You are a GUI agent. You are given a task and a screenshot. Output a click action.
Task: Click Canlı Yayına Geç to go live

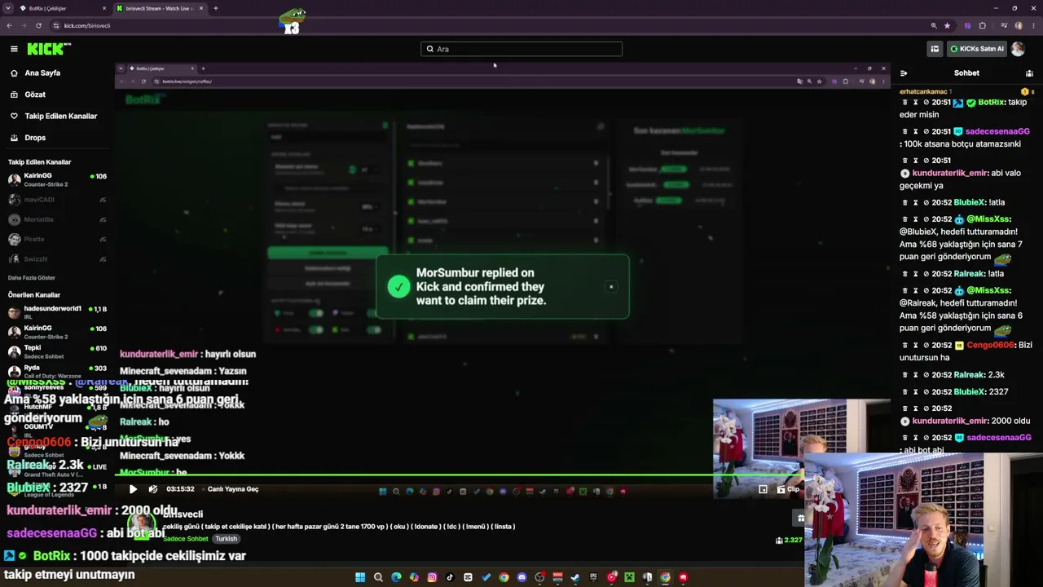(233, 489)
